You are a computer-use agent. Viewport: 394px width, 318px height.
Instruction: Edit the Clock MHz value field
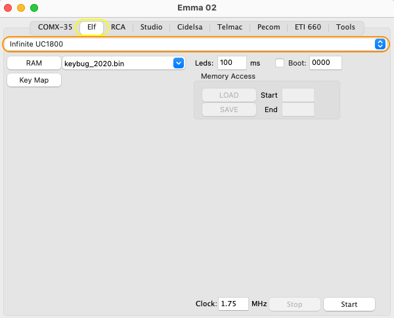pos(233,304)
